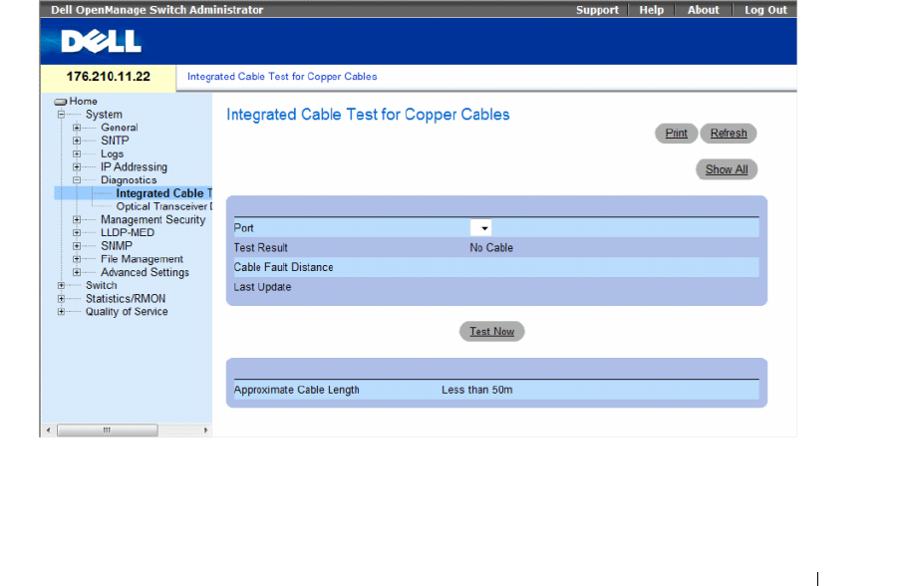
Task: Select Statistics/RMON in the tree
Action: tap(126, 299)
